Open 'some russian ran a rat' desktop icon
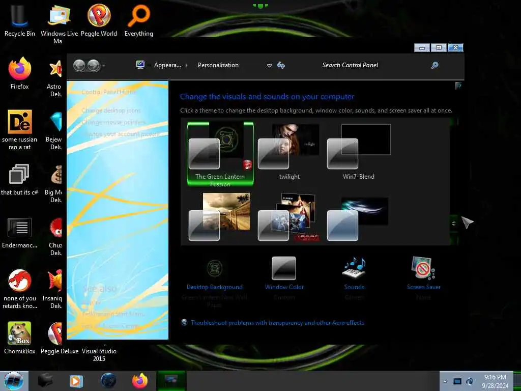 (20, 130)
